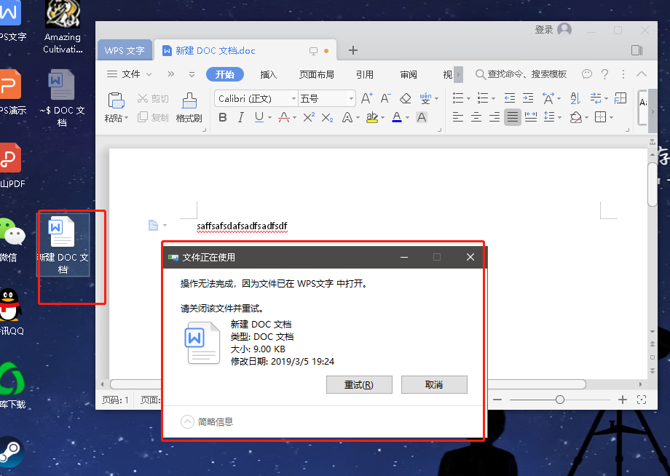The height and width of the screenshot is (476, 670).
Task: Click the zoom slider handle in status bar
Action: pyautogui.click(x=559, y=400)
